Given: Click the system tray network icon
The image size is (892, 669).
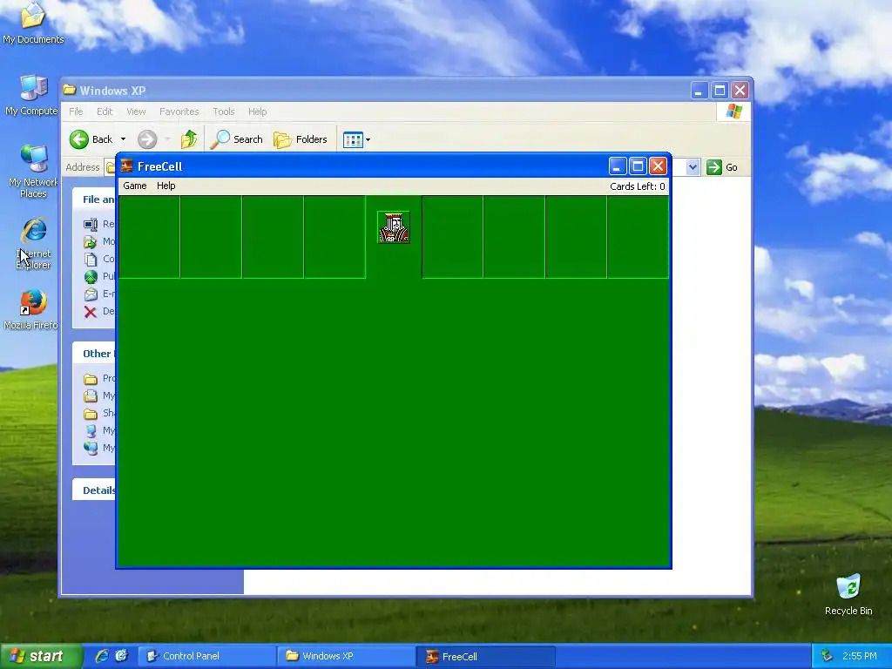Looking at the screenshot, I should tap(828, 657).
